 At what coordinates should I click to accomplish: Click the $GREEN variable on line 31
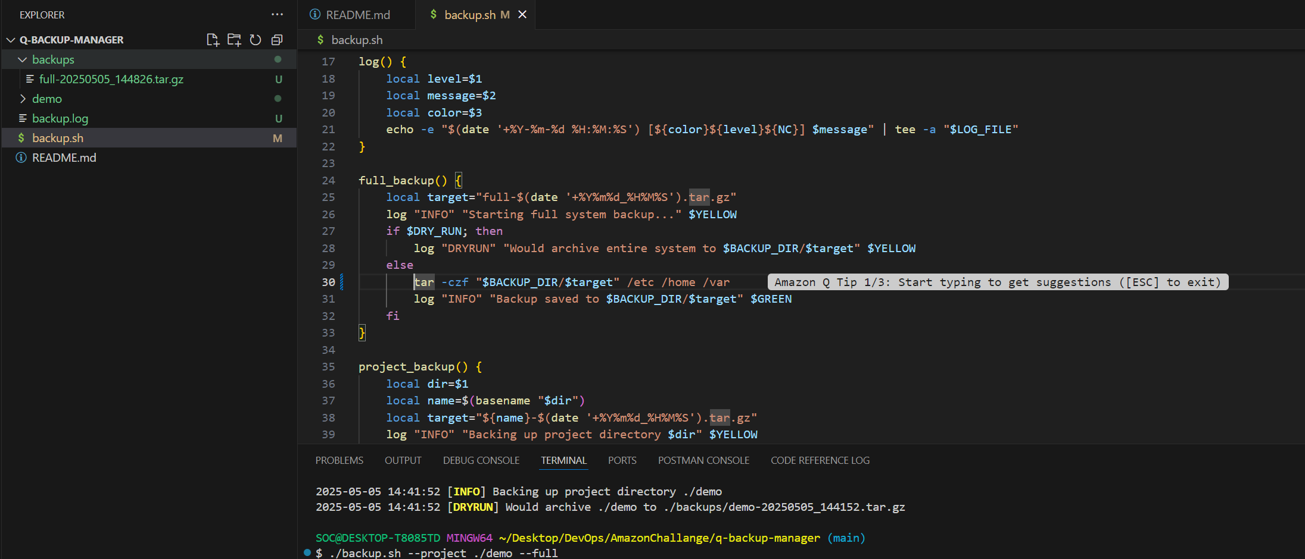[x=771, y=299]
